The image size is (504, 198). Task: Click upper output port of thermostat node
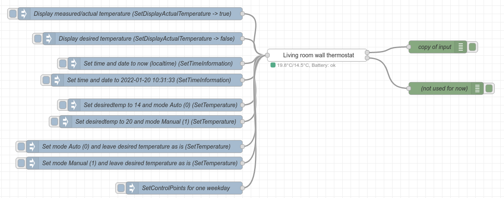[x=367, y=52]
